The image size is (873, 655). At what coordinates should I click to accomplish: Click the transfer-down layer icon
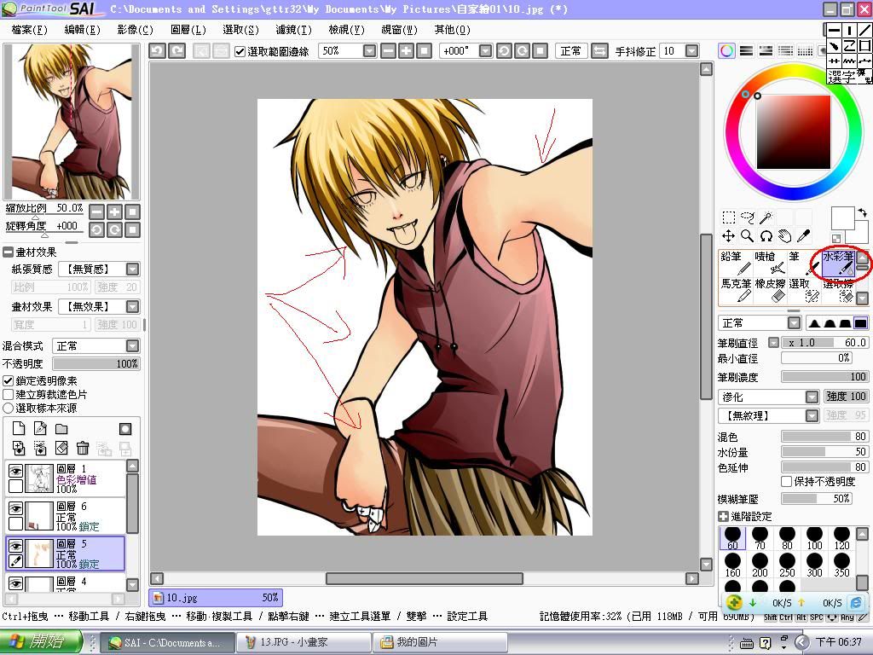coord(19,448)
